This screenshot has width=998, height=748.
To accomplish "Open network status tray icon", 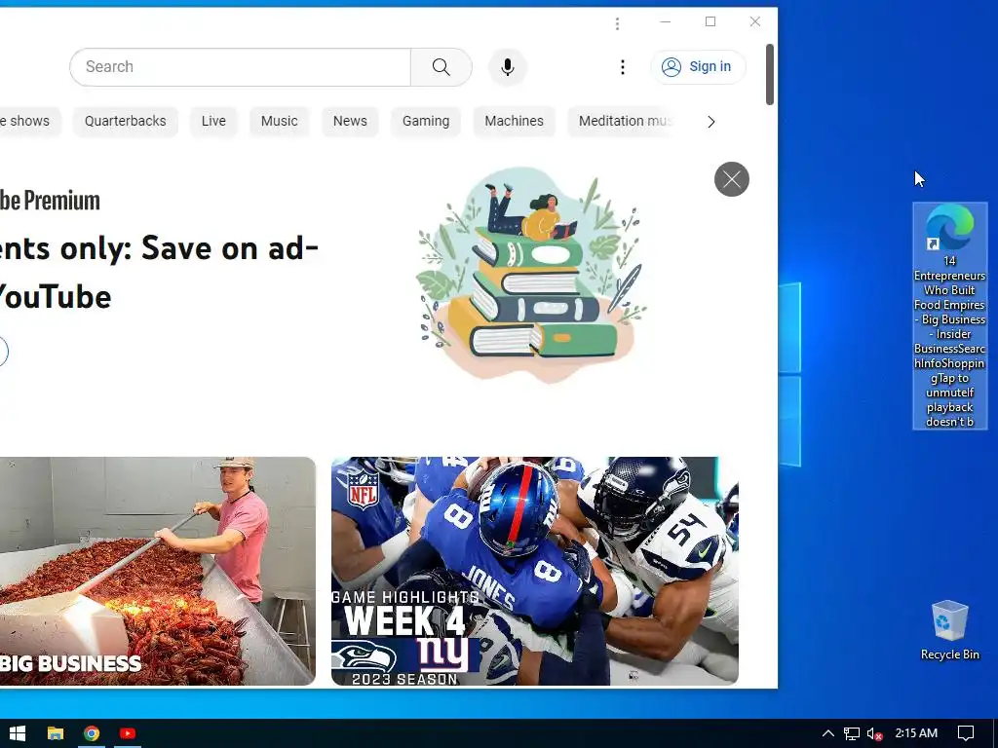I will 852,733.
